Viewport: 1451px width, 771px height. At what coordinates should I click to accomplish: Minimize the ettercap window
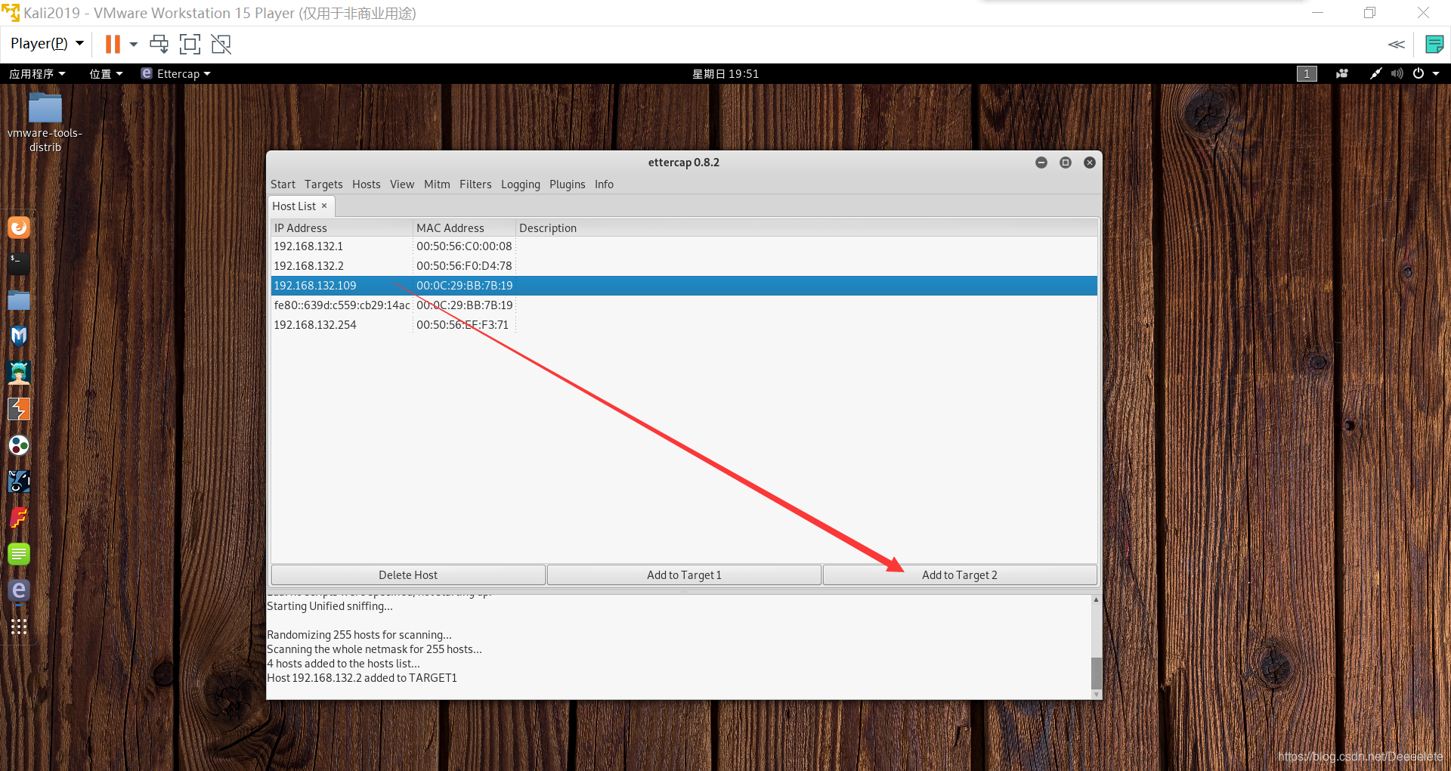tap(1041, 163)
